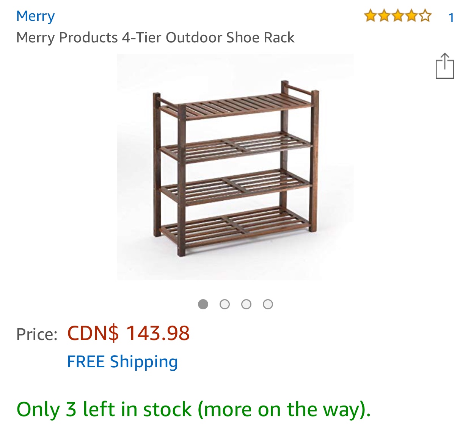Select the first image carousel dot
Screen dimensions: 471x429
tap(203, 304)
